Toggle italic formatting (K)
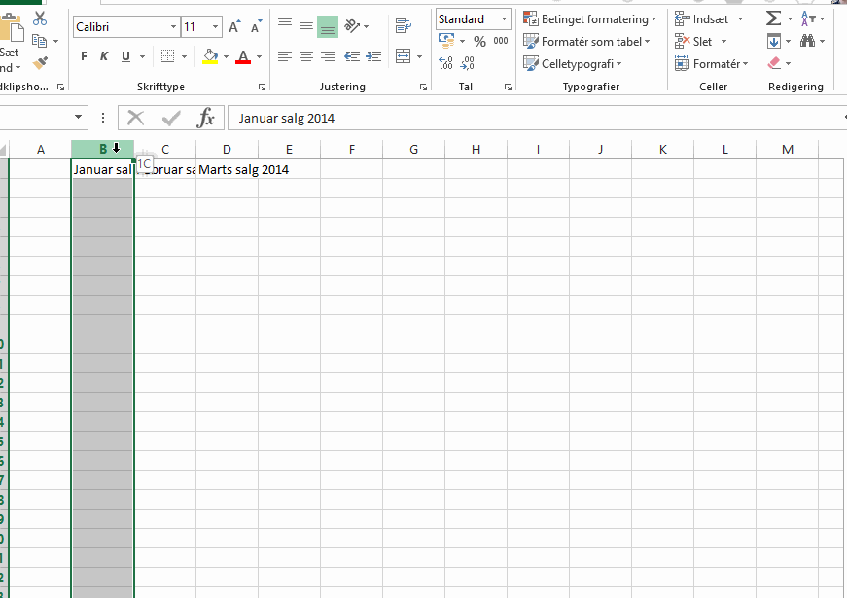Image resolution: width=847 pixels, height=598 pixels. click(x=105, y=56)
